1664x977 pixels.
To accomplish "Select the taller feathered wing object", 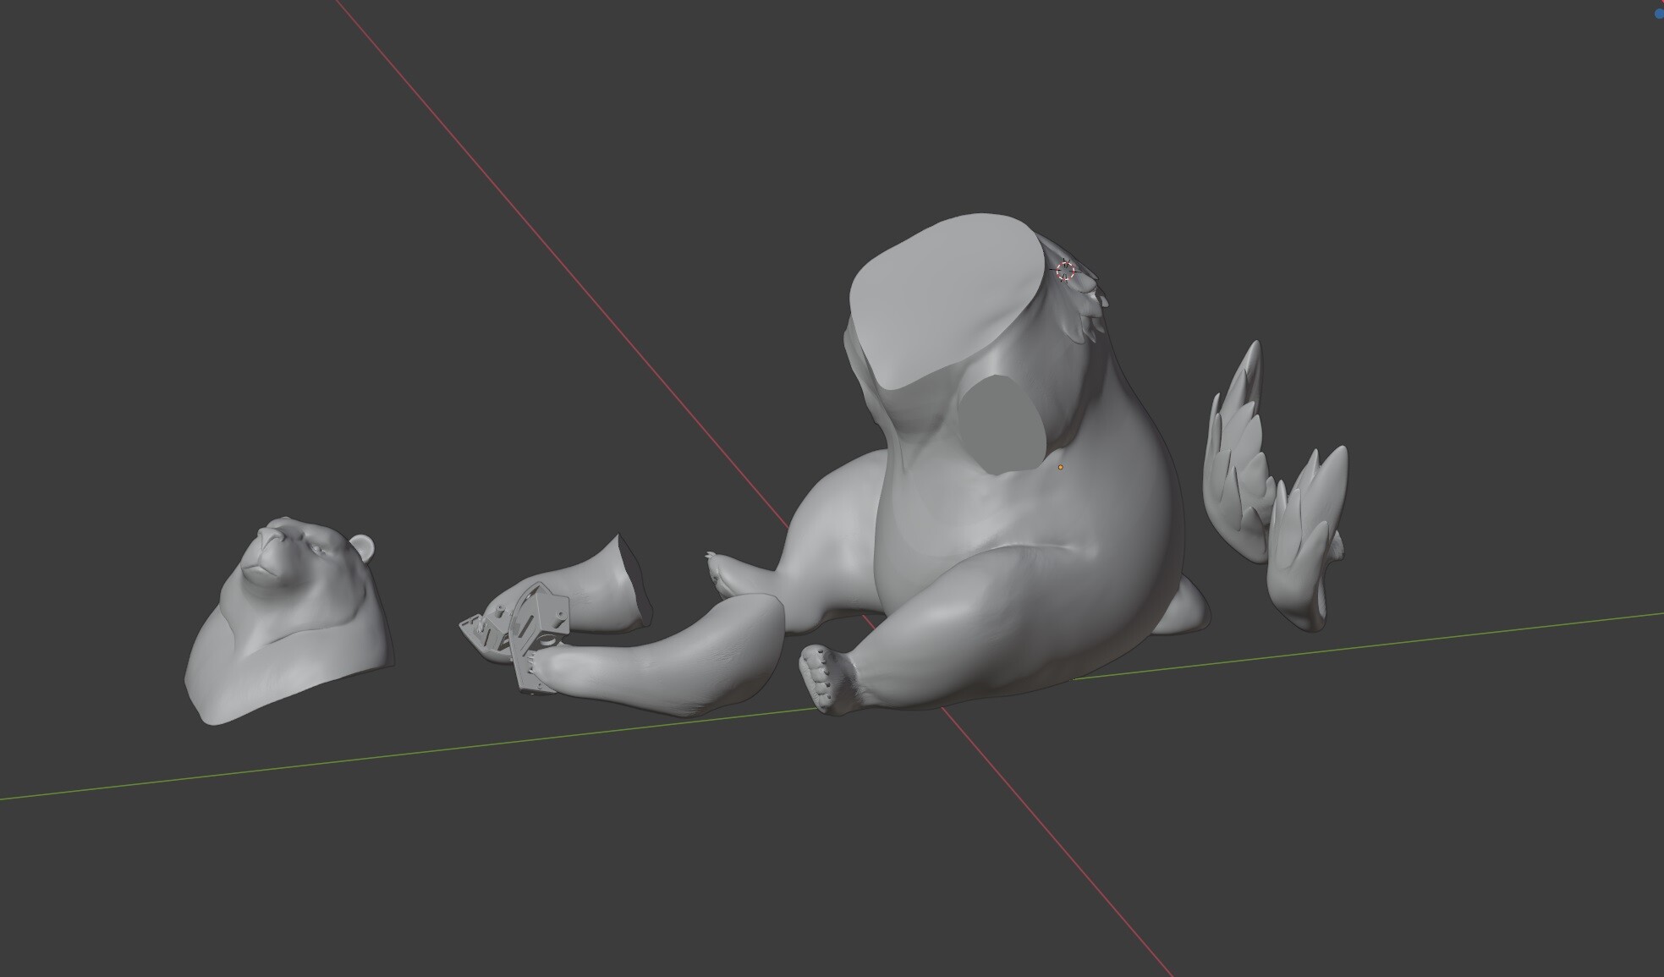I will (1240, 453).
